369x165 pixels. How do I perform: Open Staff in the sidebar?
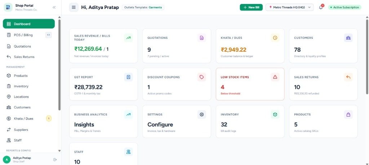click(x=29, y=140)
